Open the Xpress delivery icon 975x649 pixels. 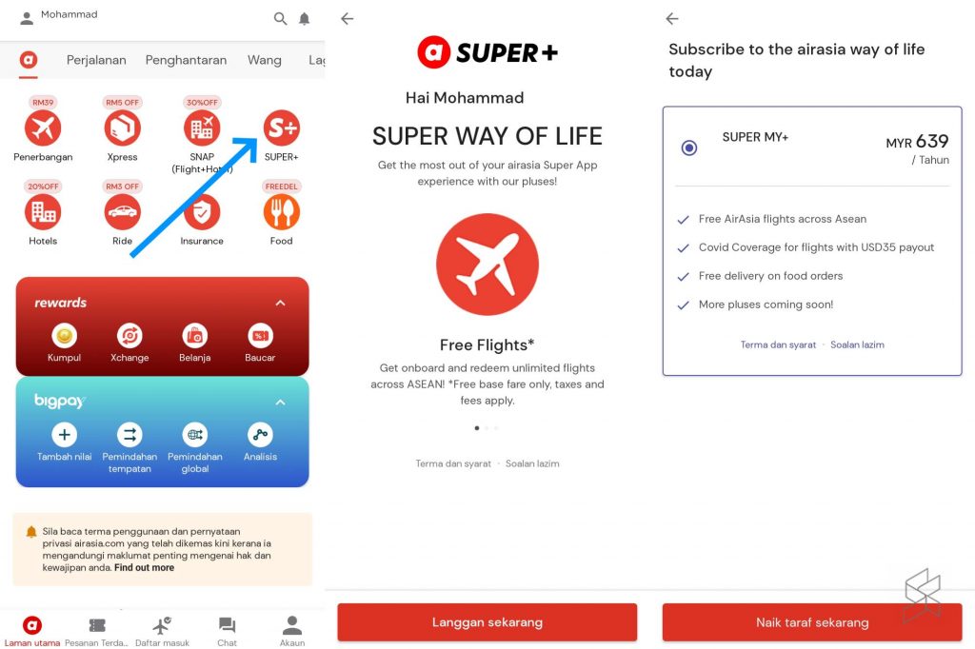coord(123,128)
